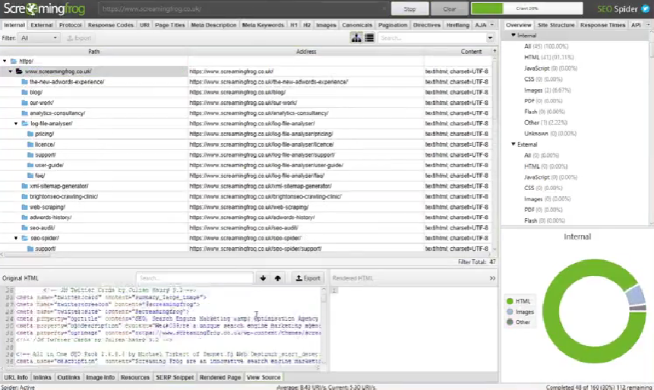Viewport: 654px width, 390px height.
Task: Click the Images legend marker
Action: pyautogui.click(x=510, y=312)
